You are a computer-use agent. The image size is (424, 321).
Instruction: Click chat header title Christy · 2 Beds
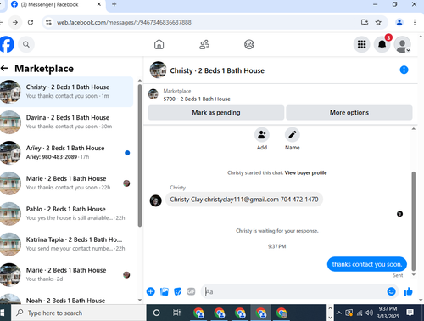point(217,70)
